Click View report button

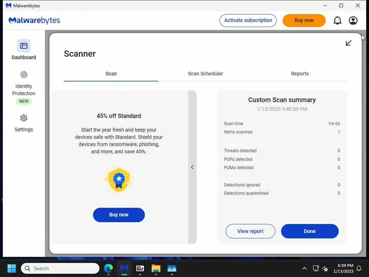tap(250, 231)
